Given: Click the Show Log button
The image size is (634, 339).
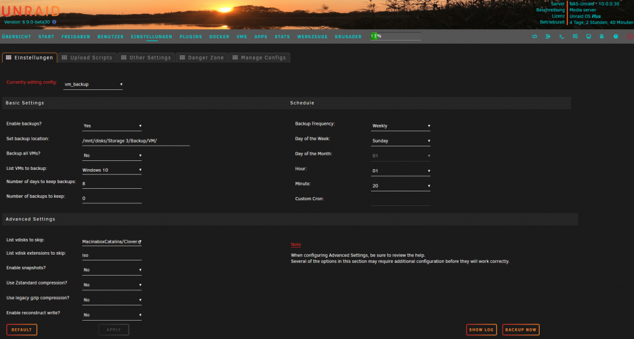Looking at the screenshot, I should click(x=482, y=329).
